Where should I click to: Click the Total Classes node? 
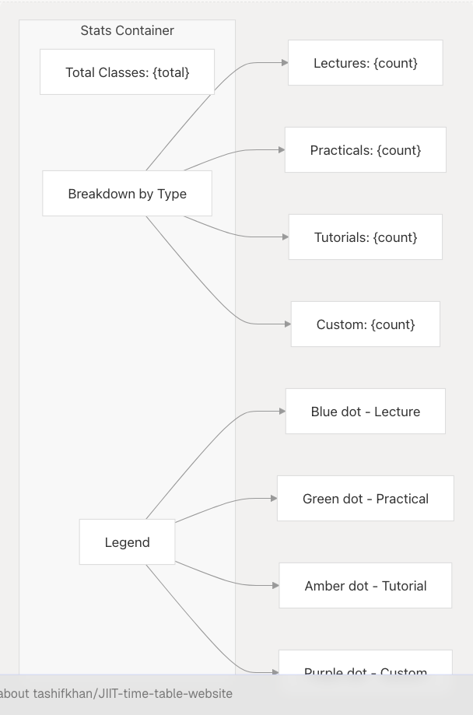[x=127, y=72]
